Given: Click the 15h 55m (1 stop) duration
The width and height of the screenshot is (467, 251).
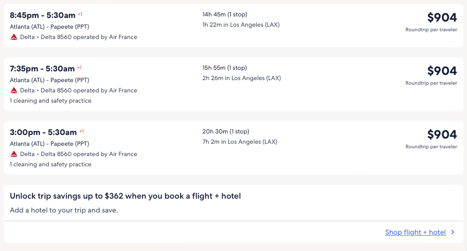Looking at the screenshot, I should coord(225,68).
